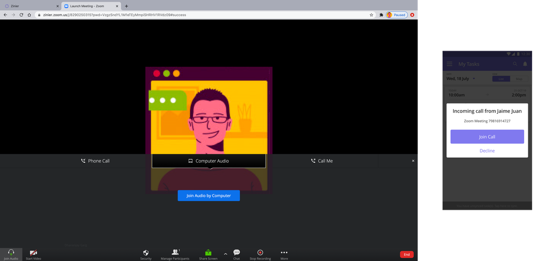Click the '10:00am' start time
Viewport: 557px width, 261px height.
coord(457,95)
